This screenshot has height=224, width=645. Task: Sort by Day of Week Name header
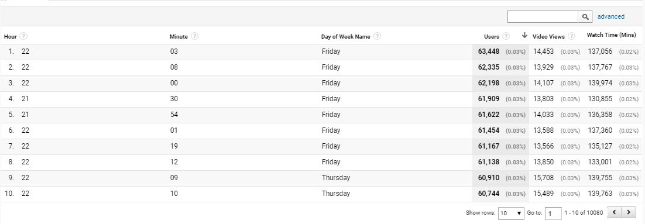[345, 37]
